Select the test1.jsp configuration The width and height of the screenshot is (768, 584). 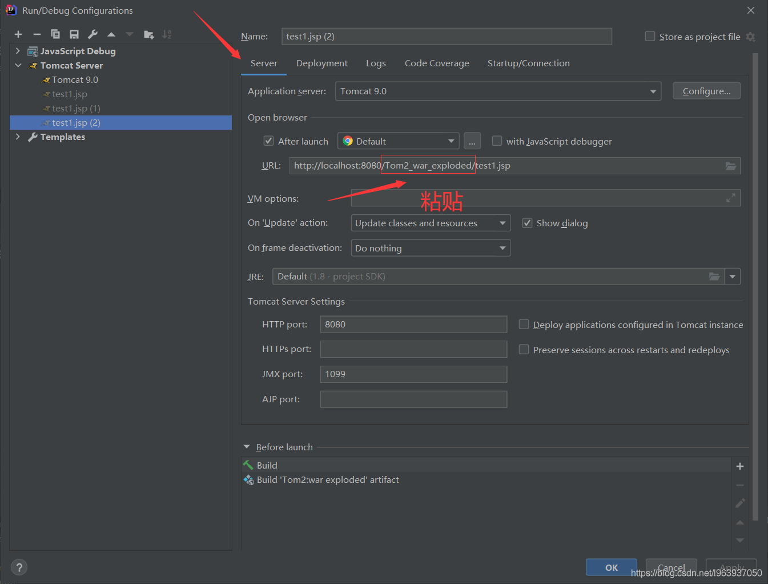coord(120,94)
